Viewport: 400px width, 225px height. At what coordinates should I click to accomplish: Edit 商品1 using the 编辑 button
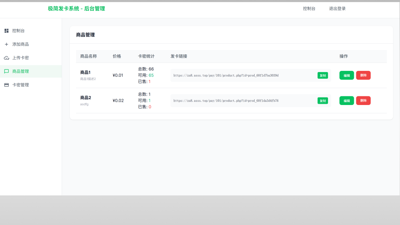point(346,75)
